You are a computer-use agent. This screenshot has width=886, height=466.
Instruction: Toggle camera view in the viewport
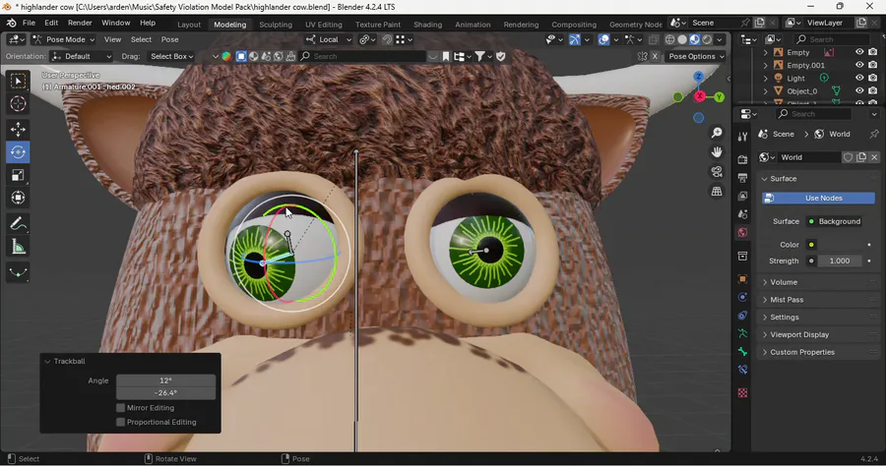click(x=717, y=171)
